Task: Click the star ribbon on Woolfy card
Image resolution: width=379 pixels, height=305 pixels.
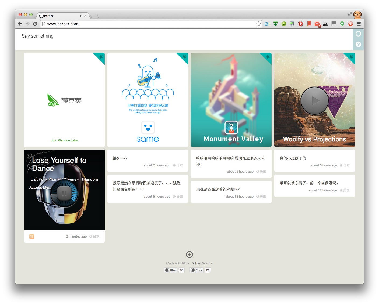Action: pos(350,57)
